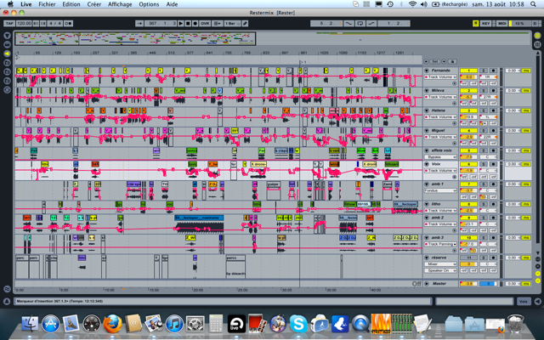Adjust Helena's 1L pan control

(x=487, y=117)
